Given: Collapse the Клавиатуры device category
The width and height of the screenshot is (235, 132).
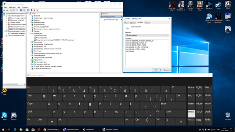Looking at the screenshot, I should tap(30, 33).
